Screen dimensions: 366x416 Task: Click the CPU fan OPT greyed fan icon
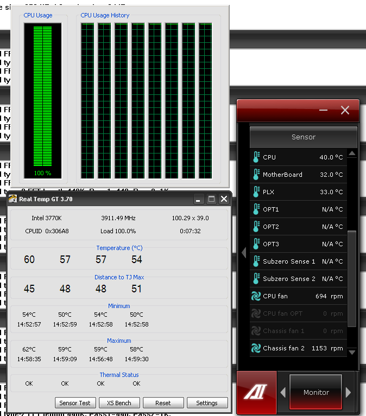(256, 313)
